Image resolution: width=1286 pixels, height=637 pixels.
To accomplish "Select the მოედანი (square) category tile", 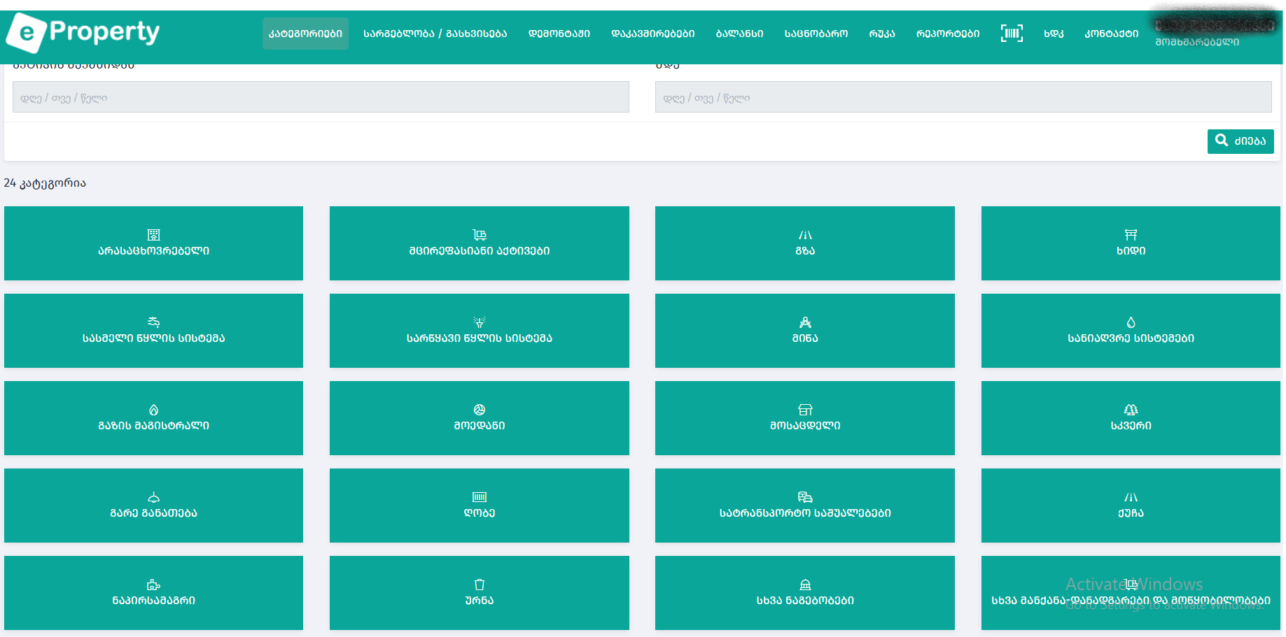I will click(x=479, y=418).
